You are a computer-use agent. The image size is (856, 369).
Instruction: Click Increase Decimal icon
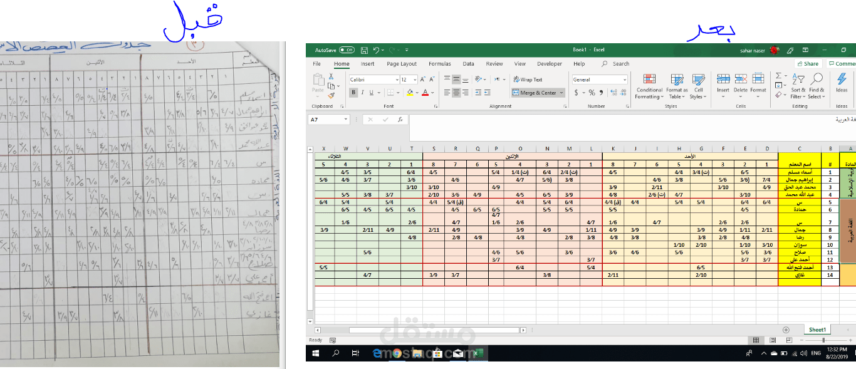pos(612,93)
